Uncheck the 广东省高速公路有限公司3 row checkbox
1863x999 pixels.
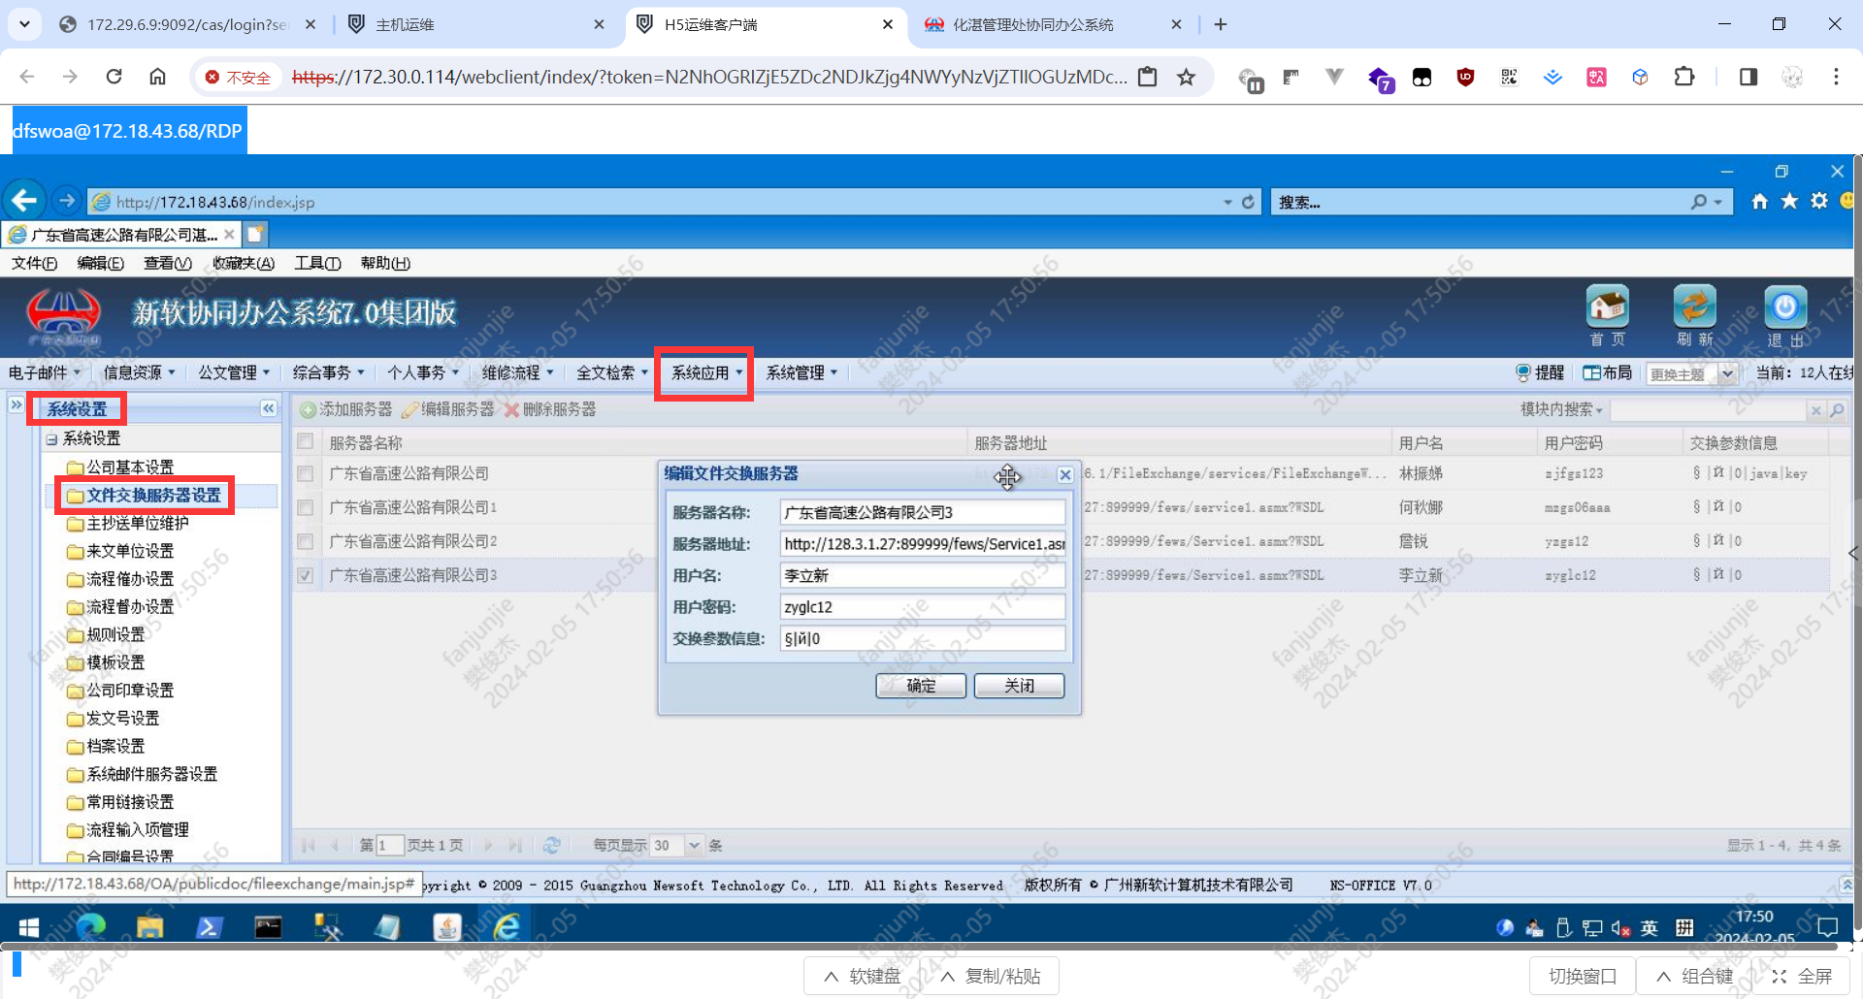(306, 575)
